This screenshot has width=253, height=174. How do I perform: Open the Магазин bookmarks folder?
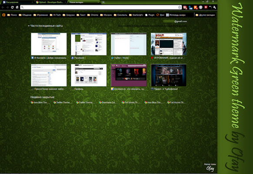coord(106,15)
